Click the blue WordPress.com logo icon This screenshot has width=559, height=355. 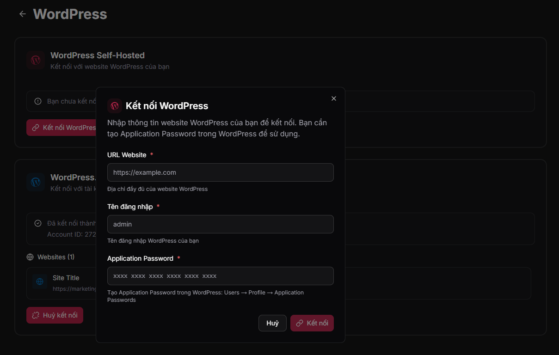tap(36, 182)
